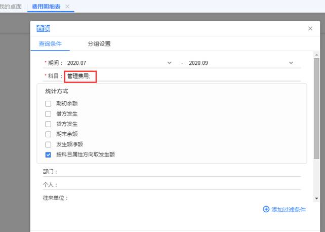This screenshot has width=325, height=232.
Task: Toggle the 发生额净额 checkbox
Action: (x=48, y=144)
